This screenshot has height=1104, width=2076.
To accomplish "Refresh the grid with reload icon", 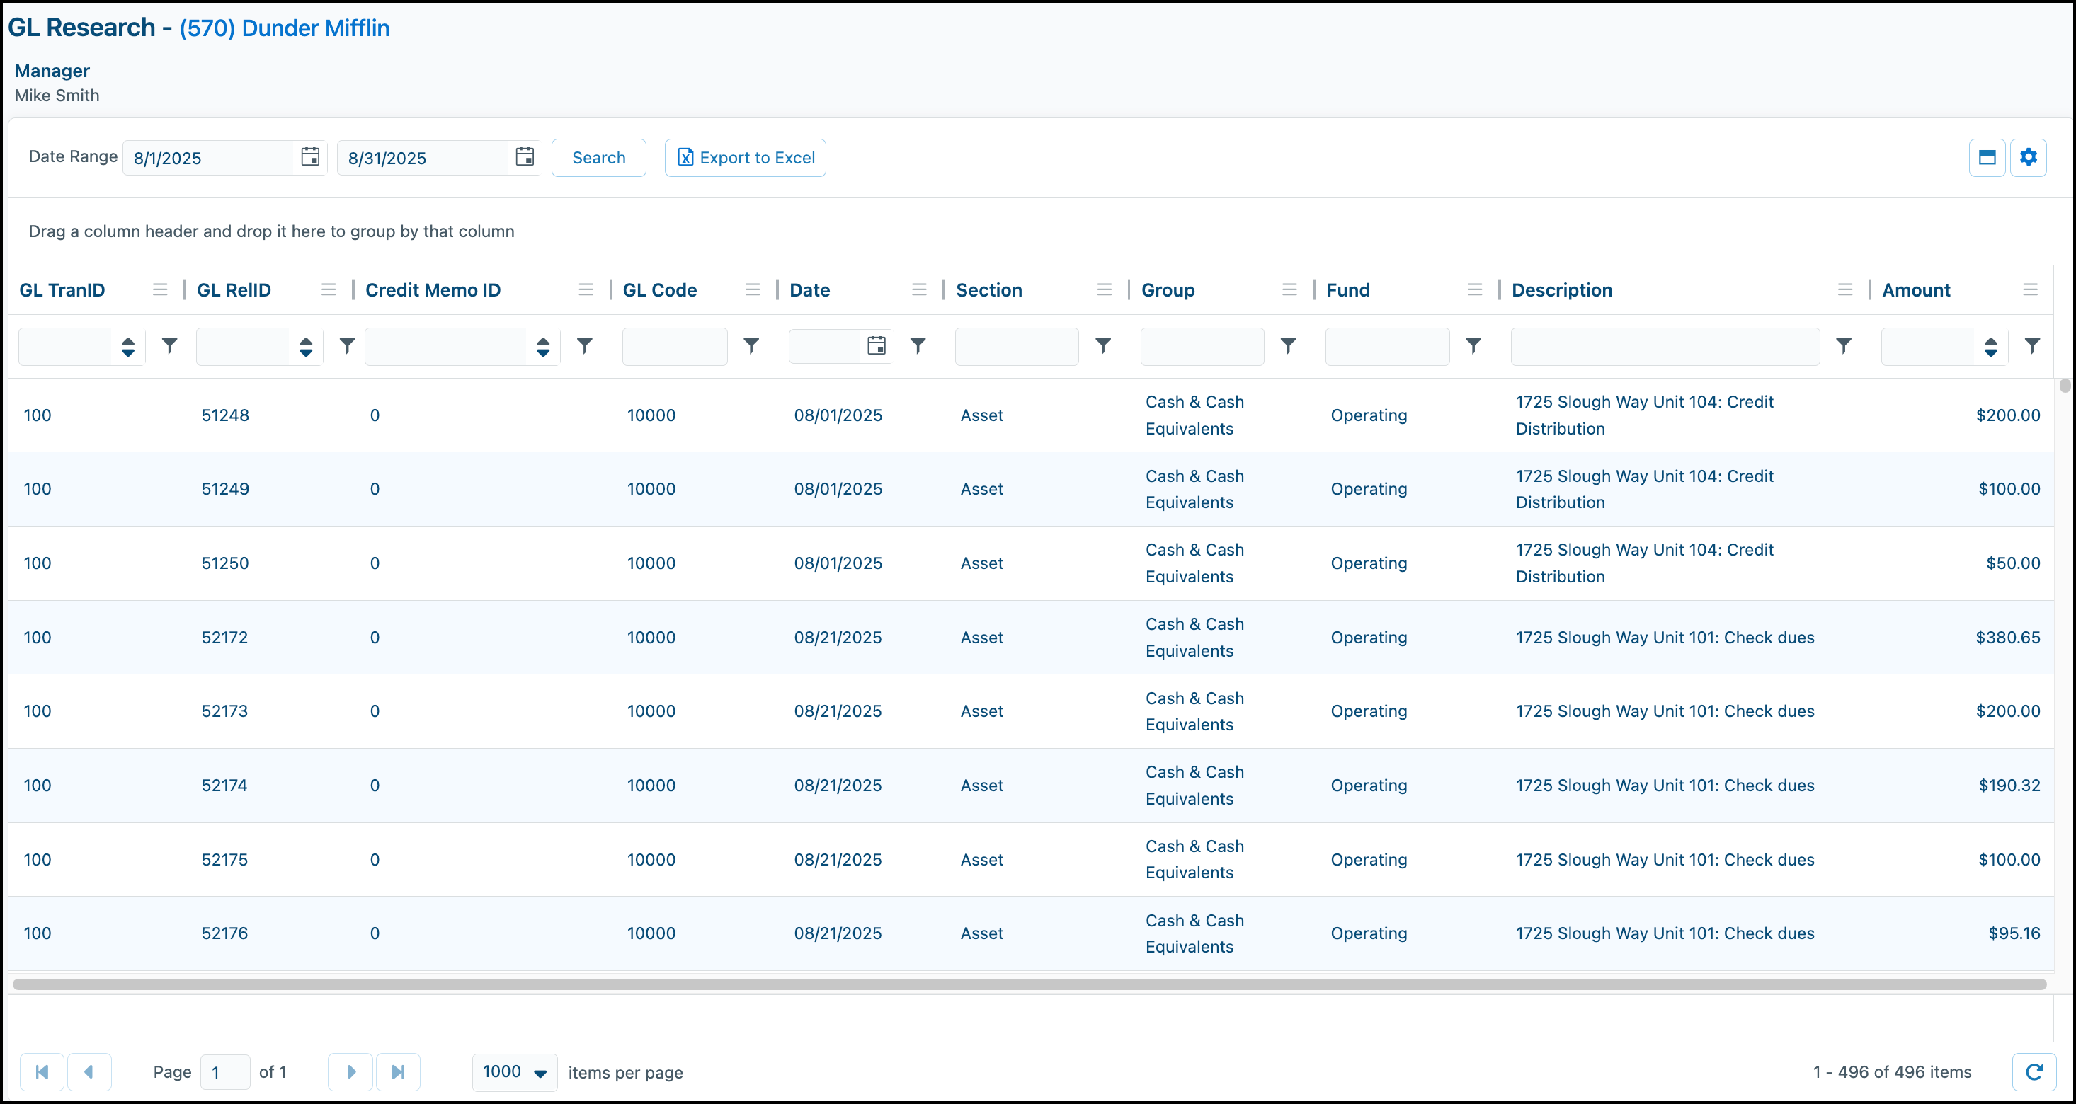I will [x=2034, y=1071].
